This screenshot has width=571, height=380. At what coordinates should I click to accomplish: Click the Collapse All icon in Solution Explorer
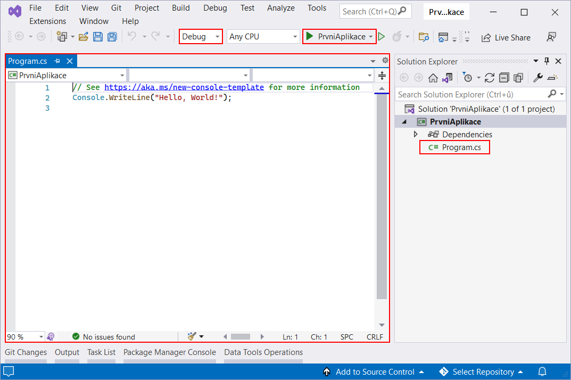point(504,78)
